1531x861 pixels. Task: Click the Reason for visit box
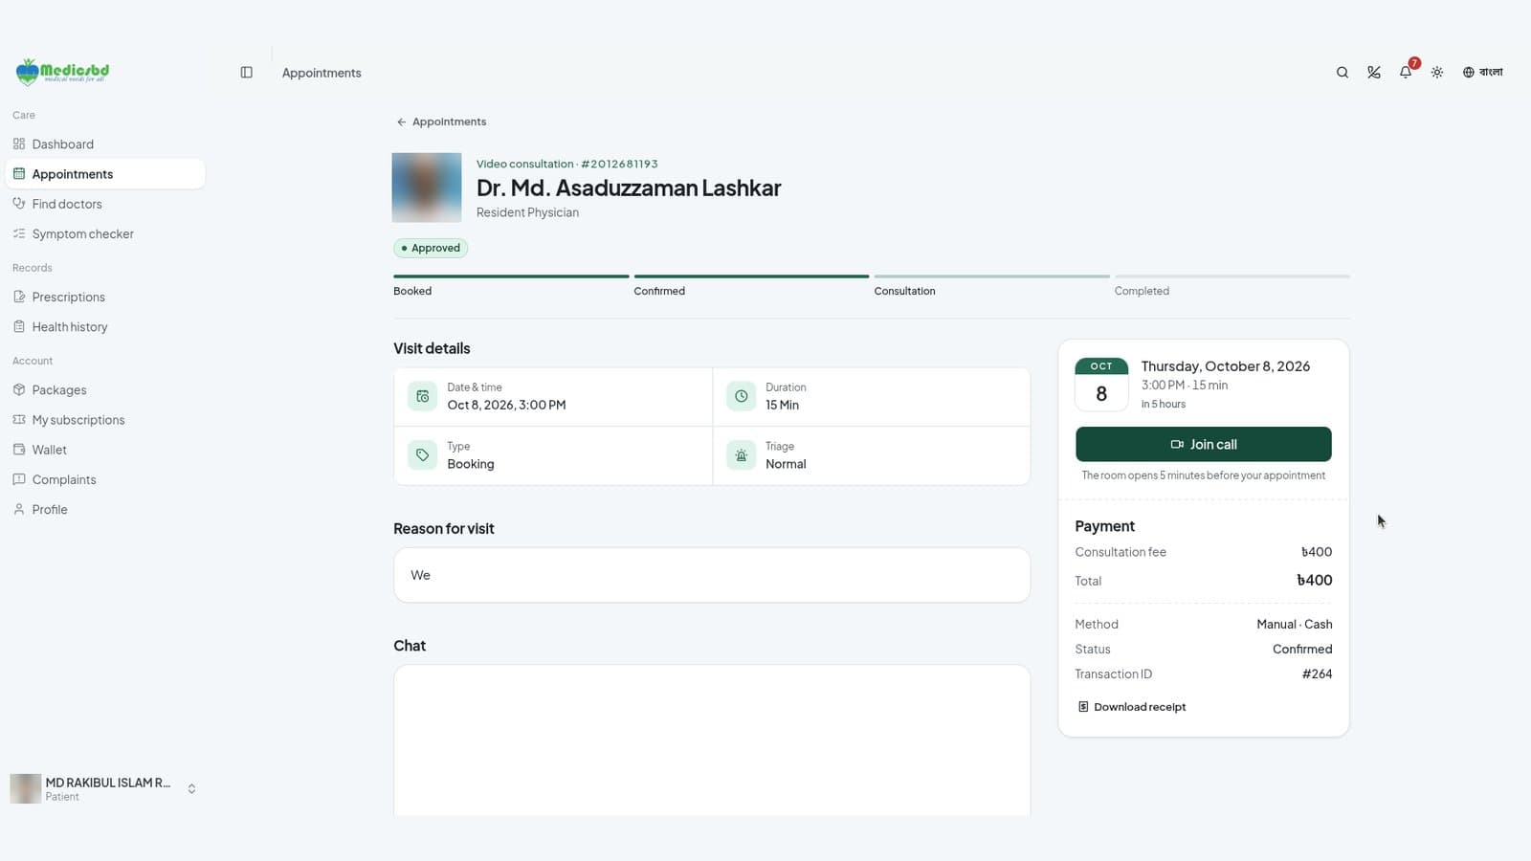point(712,575)
